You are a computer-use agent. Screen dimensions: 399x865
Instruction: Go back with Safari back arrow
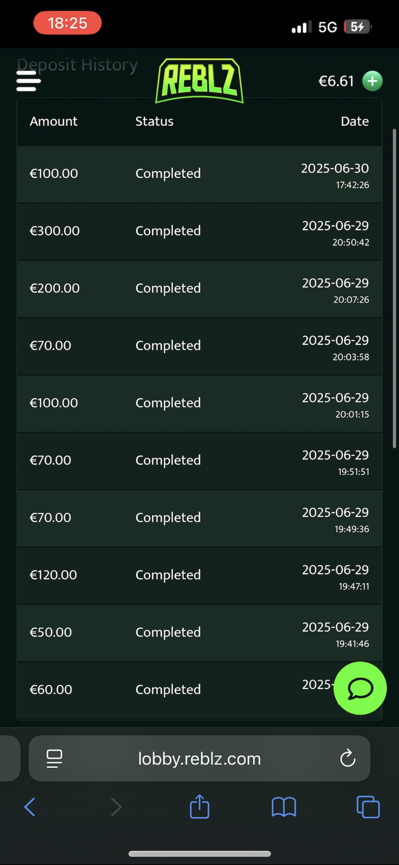pyautogui.click(x=30, y=807)
